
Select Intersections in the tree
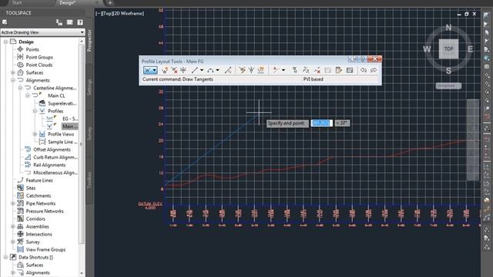(x=39, y=234)
